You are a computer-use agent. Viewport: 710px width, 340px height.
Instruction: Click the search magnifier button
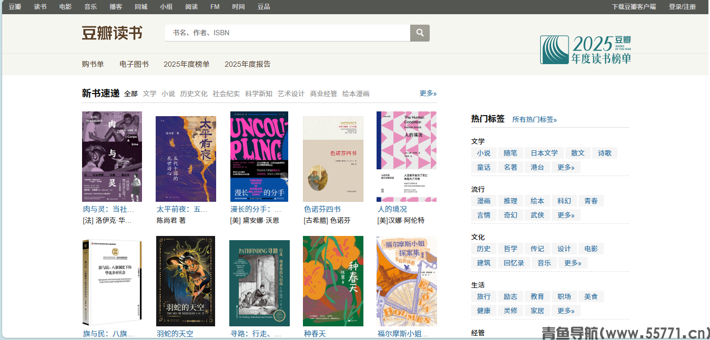click(420, 33)
